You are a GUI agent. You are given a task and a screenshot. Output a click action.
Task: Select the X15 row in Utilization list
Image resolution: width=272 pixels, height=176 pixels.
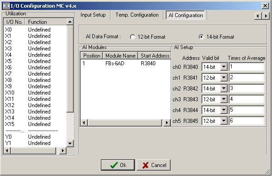coord(35,124)
